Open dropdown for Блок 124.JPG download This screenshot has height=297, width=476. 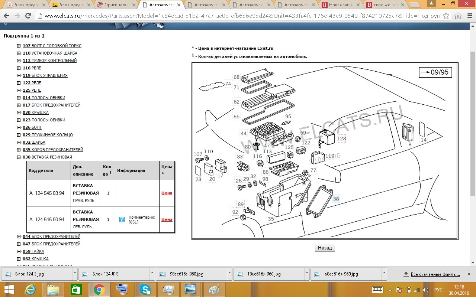152,274
